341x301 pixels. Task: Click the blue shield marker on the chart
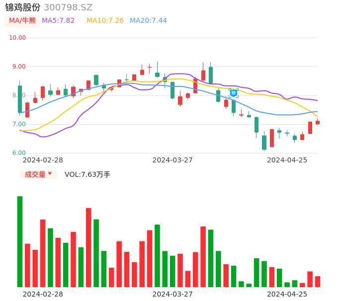click(233, 92)
